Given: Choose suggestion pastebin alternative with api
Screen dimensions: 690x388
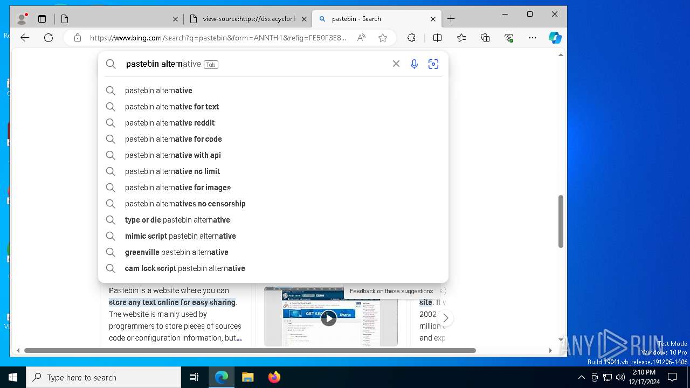Looking at the screenshot, I should (273, 155).
